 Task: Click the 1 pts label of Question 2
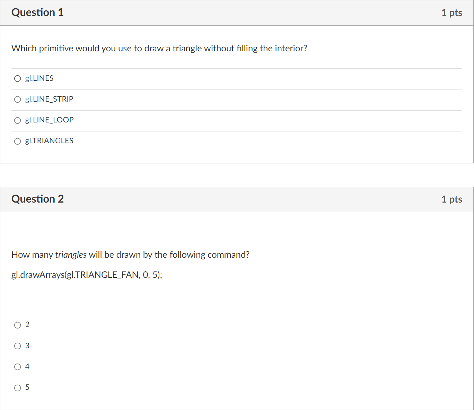tap(452, 199)
